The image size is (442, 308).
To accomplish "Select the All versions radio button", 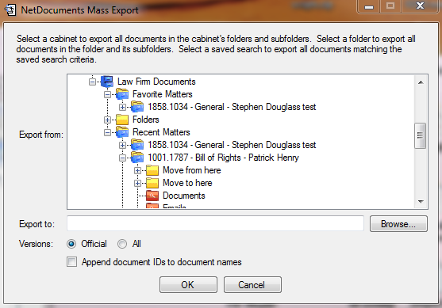I will (122, 244).
